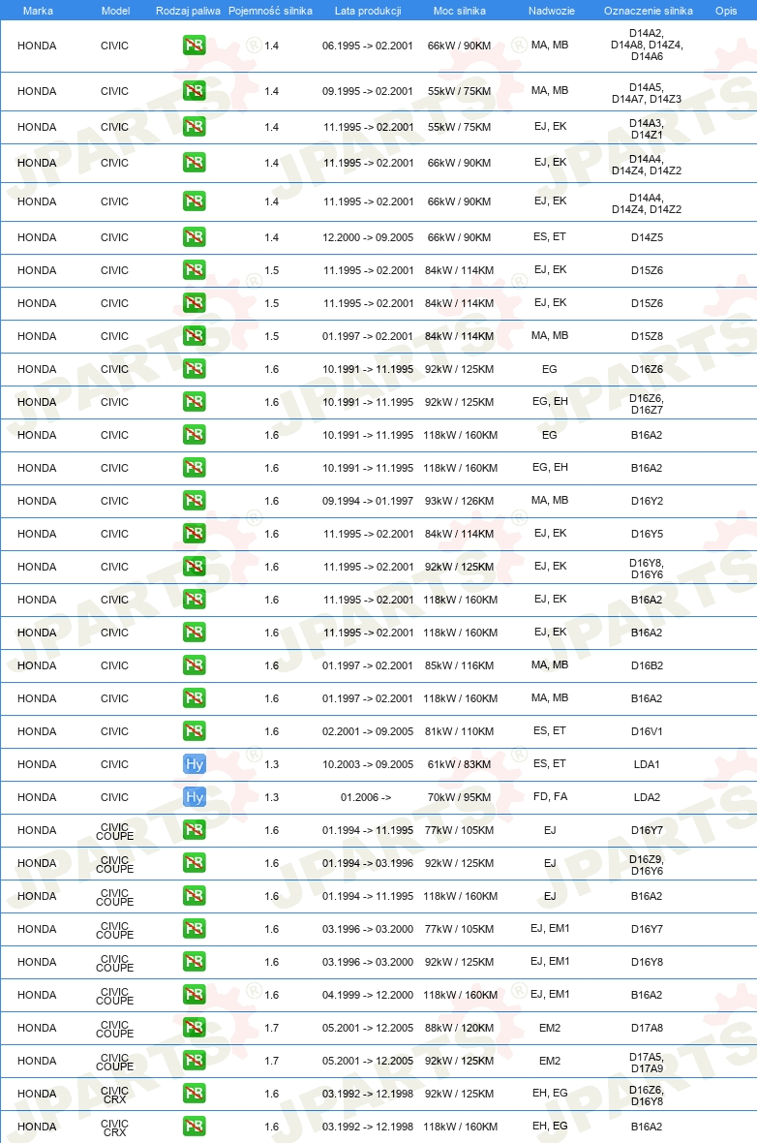Click fuel icon in D16V1 row
757x1143 pixels.
[194, 731]
